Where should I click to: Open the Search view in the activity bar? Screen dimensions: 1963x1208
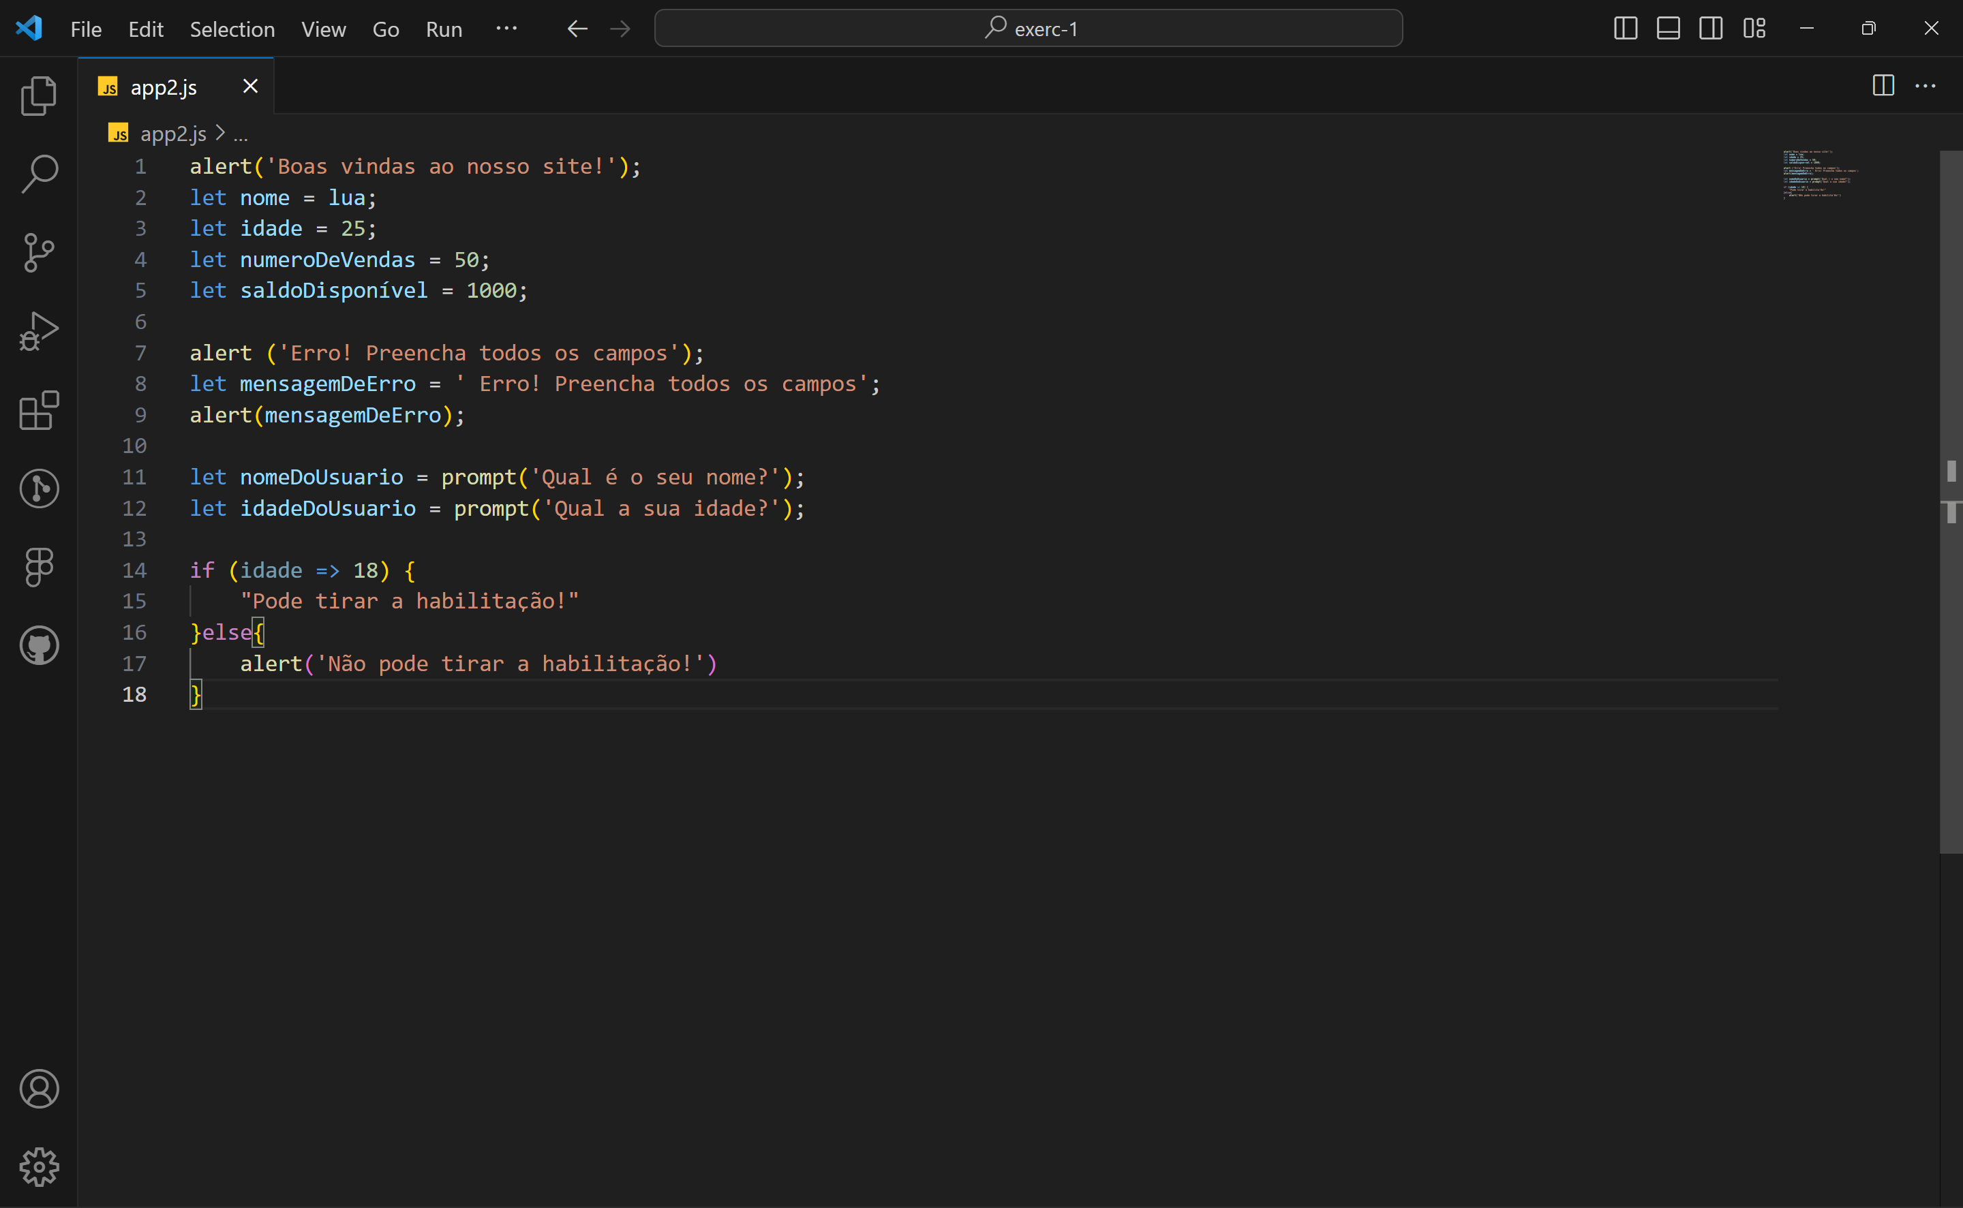pyautogui.click(x=38, y=174)
